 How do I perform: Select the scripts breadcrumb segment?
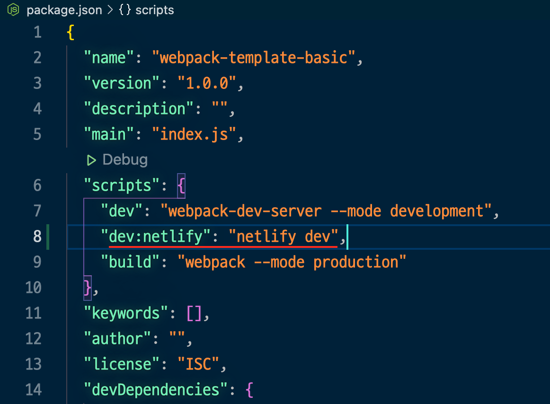(155, 10)
